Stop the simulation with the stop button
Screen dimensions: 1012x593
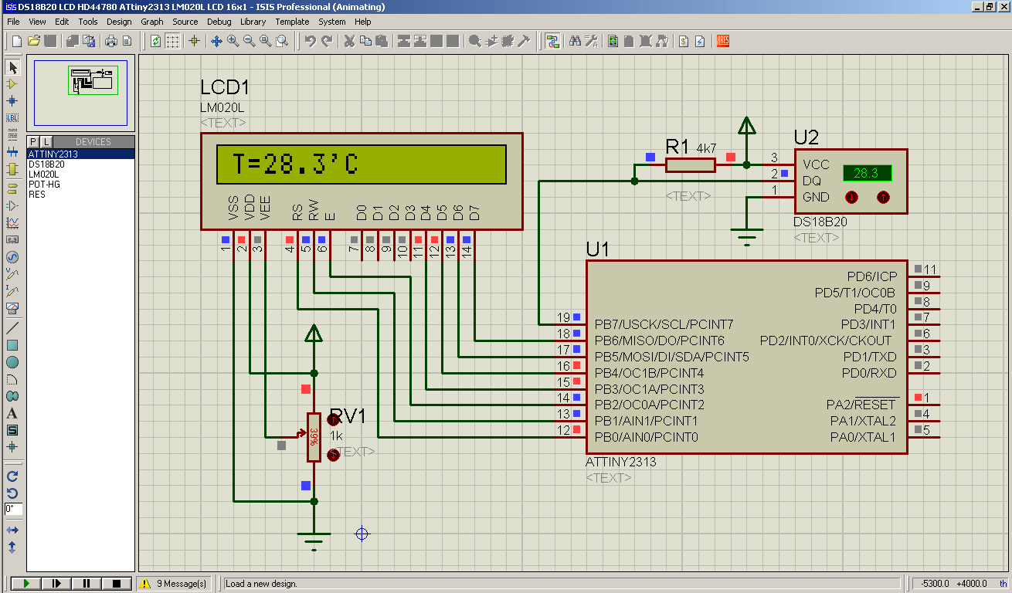(117, 584)
